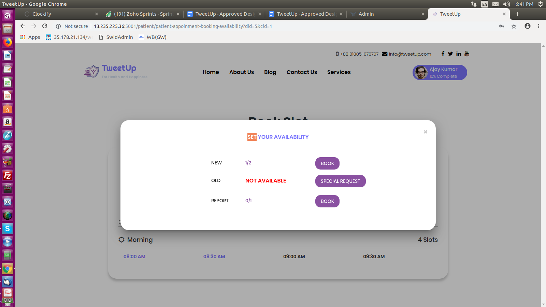
Task: Open a new browser tab
Action: 517,14
